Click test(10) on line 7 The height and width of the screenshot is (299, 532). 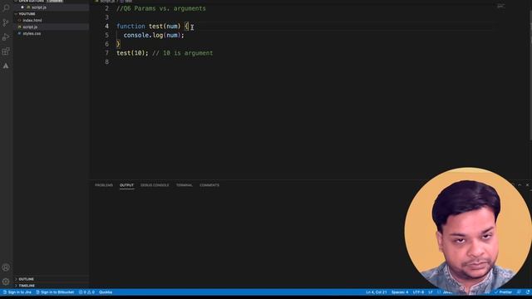click(131, 53)
